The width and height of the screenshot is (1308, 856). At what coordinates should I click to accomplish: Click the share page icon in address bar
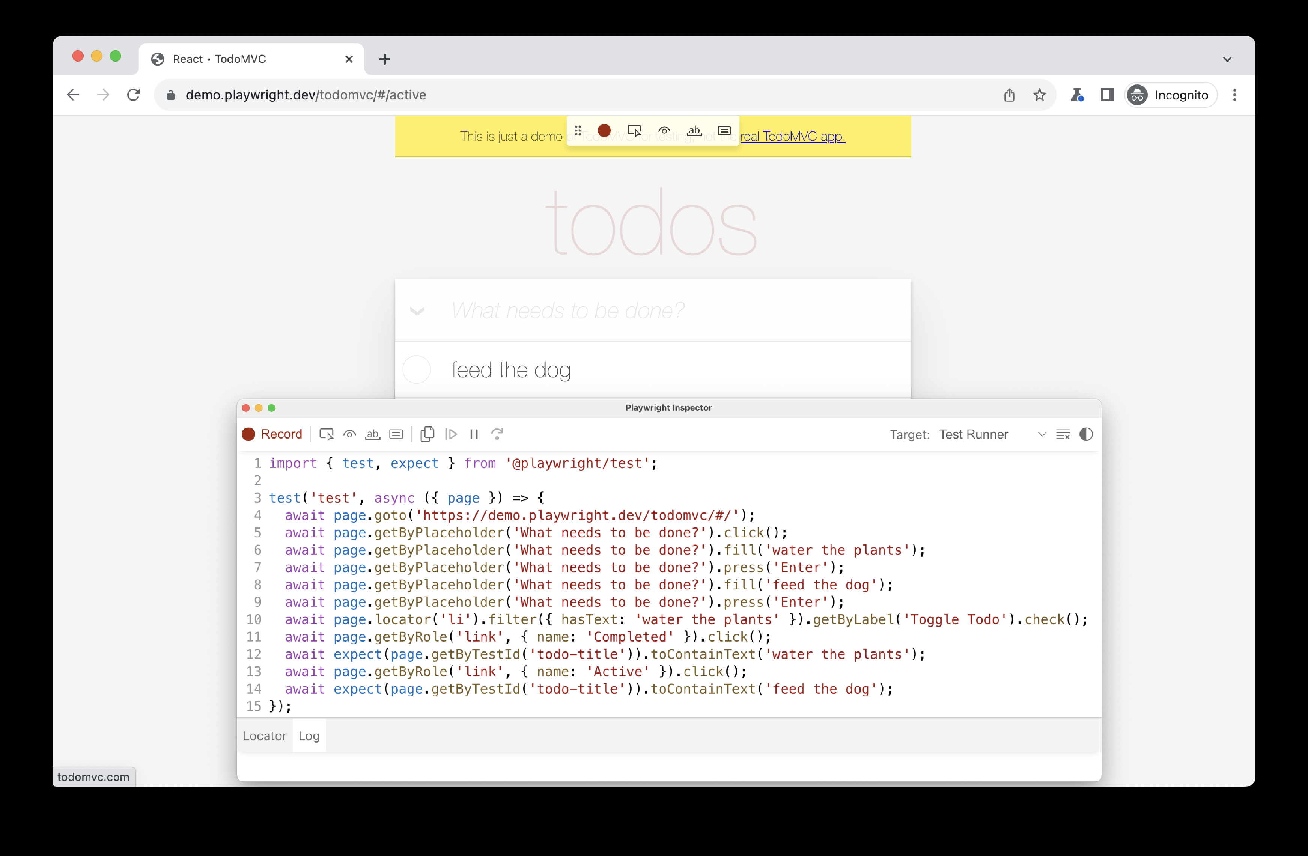tap(1009, 95)
